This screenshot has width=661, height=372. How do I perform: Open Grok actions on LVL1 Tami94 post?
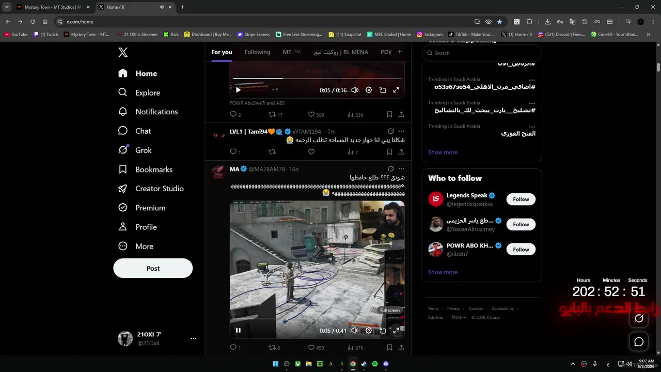coord(391,131)
